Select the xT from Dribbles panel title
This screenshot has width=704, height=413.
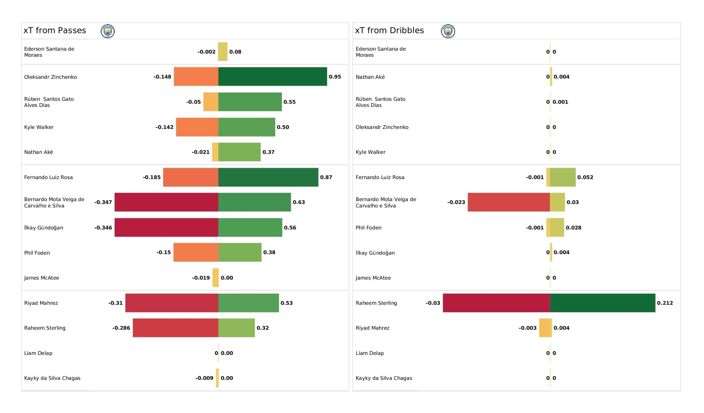[389, 30]
